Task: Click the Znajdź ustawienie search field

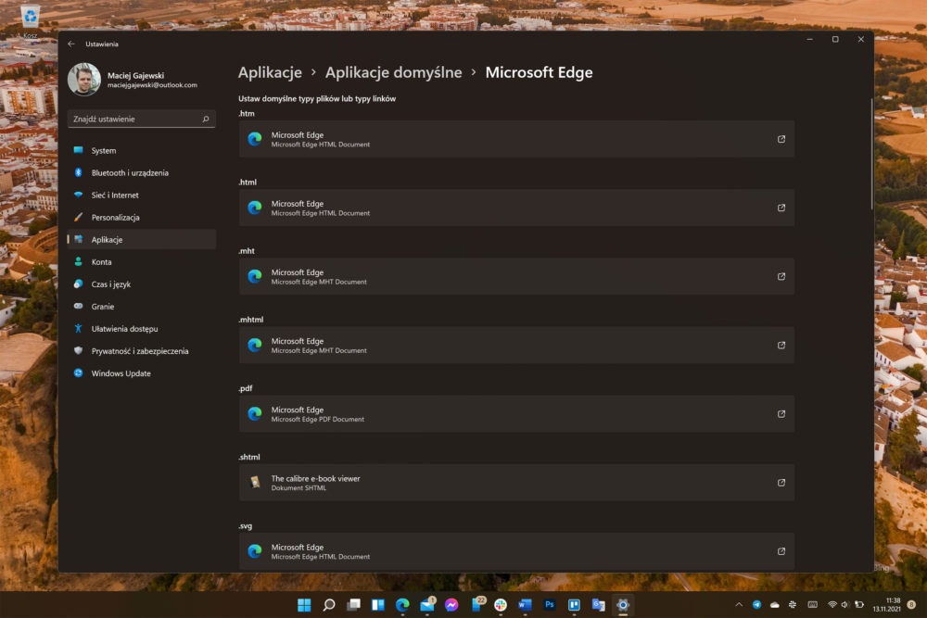Action: (141, 119)
